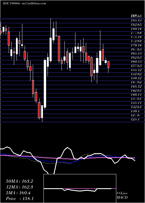Select the 127.6 price axis label
This screenshot has width=145, height=203.
pyautogui.click(x=135, y=115)
